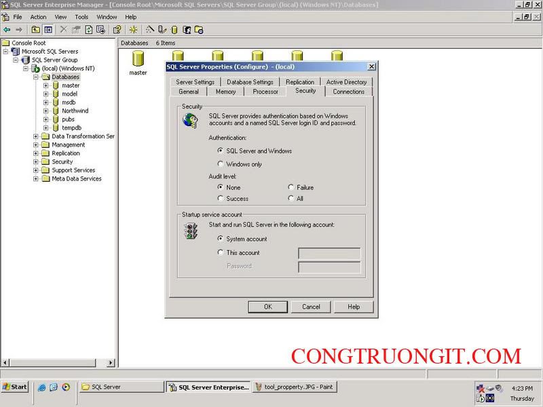Expand the Management folder node
The height and width of the screenshot is (407, 543).
coord(36,144)
